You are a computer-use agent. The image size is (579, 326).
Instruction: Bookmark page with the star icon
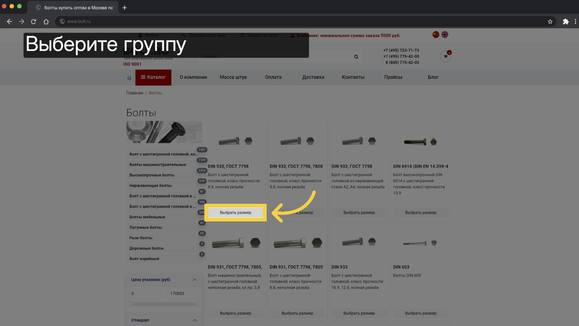550,21
